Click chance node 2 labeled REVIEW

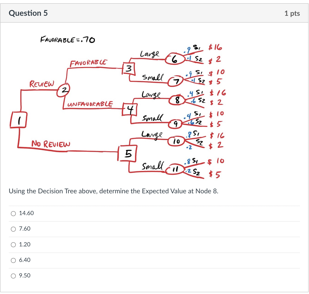[64, 91]
